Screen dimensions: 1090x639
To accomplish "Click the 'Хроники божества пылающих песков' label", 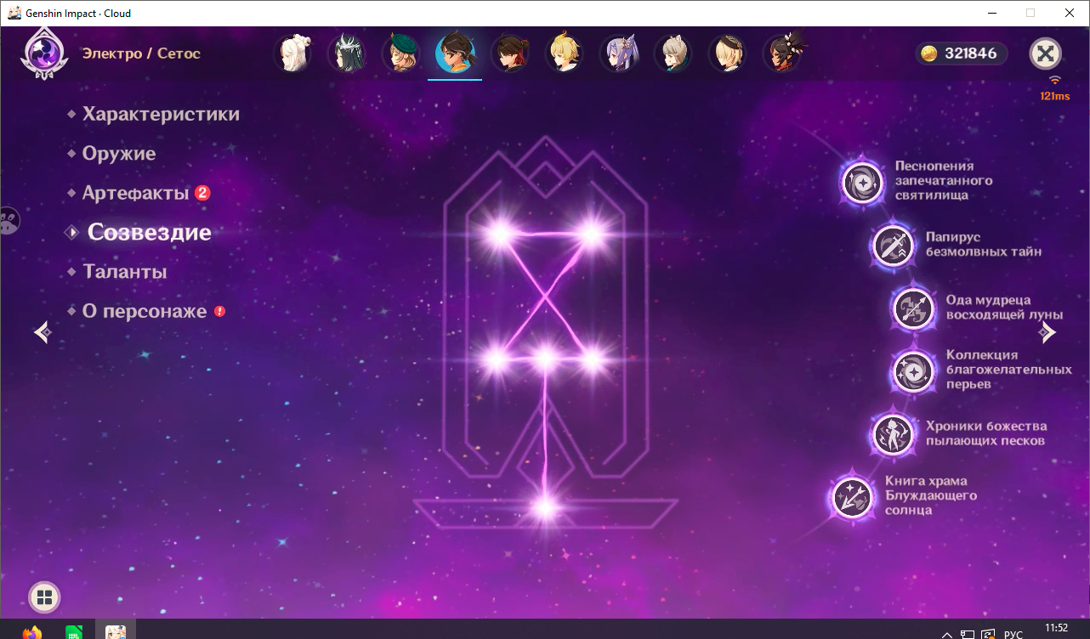I will pyautogui.click(x=985, y=433).
